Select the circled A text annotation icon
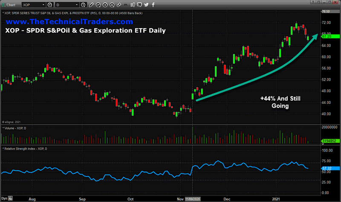Image resolution: width=341 pixels, height=202 pixels. click(x=112, y=5)
